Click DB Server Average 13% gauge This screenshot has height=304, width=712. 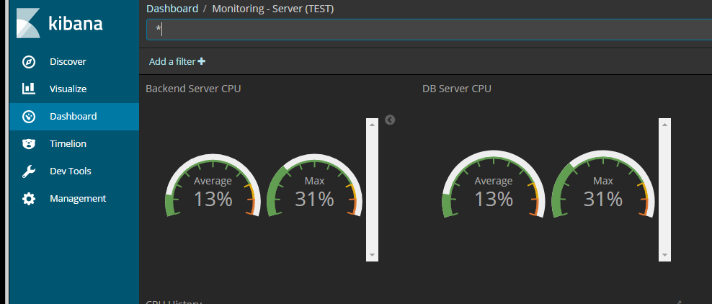click(494, 185)
